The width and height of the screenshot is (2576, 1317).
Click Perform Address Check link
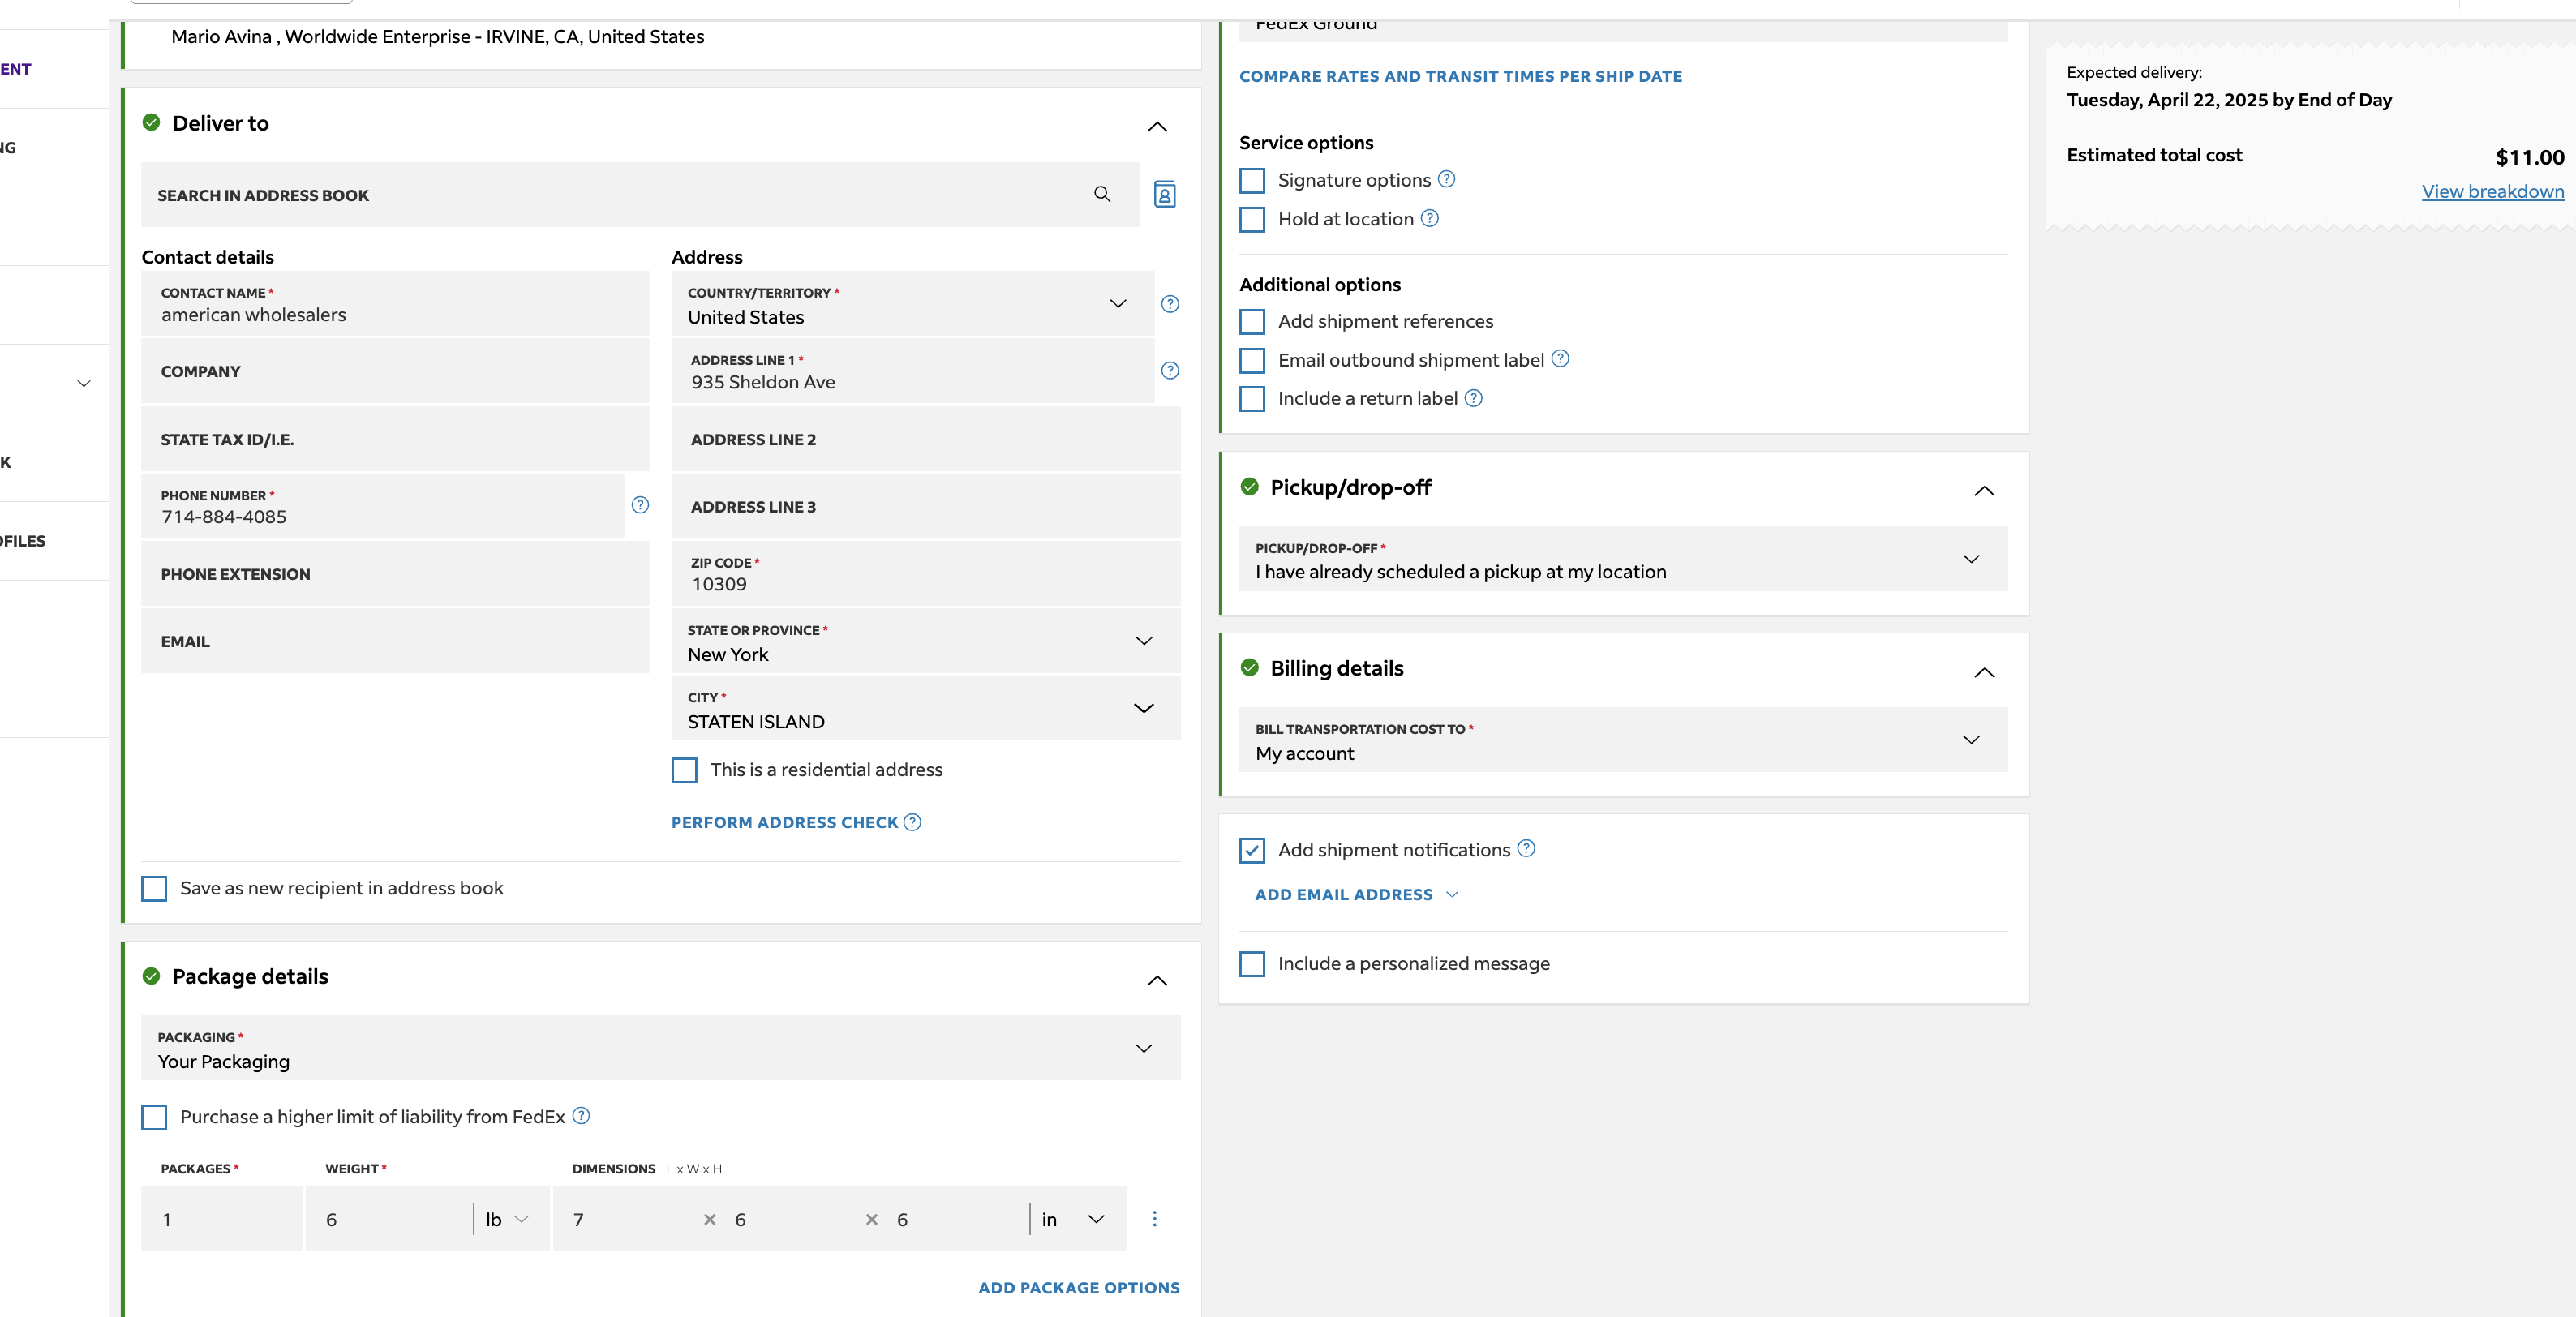tap(785, 822)
